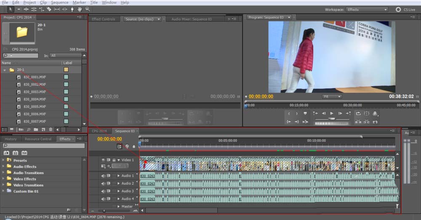Switch to the Effect Controls tab
This screenshot has height=220, width=421.
pos(103,19)
